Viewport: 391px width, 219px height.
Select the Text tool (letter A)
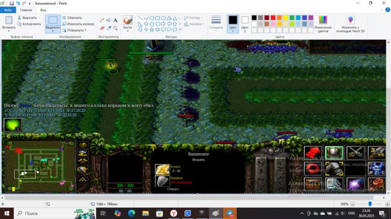click(x=116, y=20)
